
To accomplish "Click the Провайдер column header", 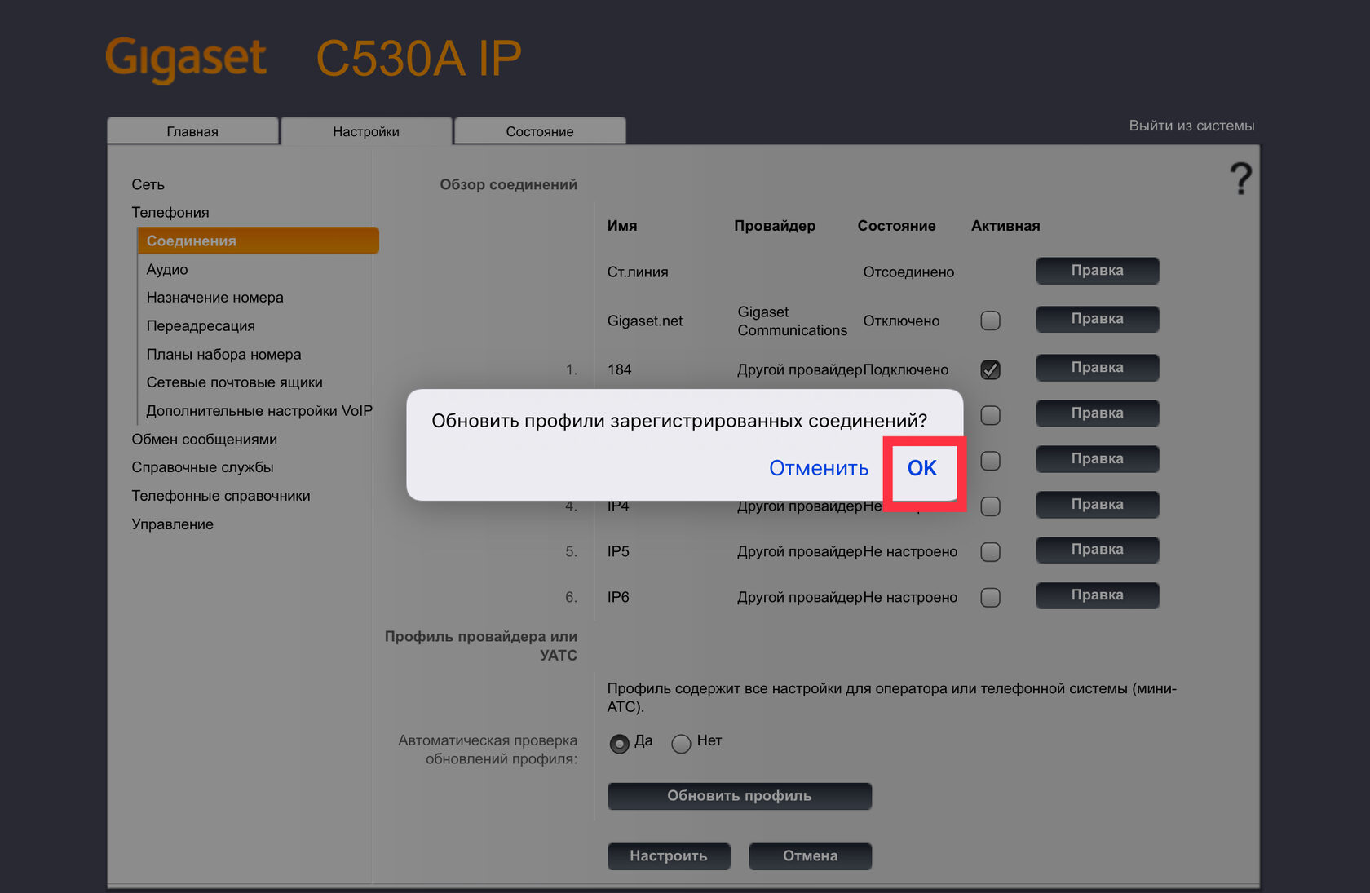I will pos(775,226).
